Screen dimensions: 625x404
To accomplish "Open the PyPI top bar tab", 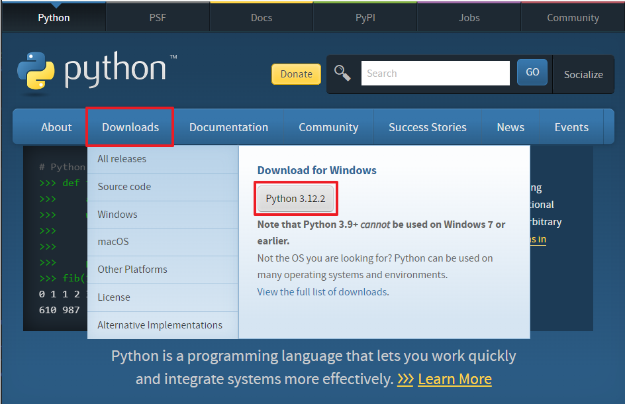I will click(365, 17).
